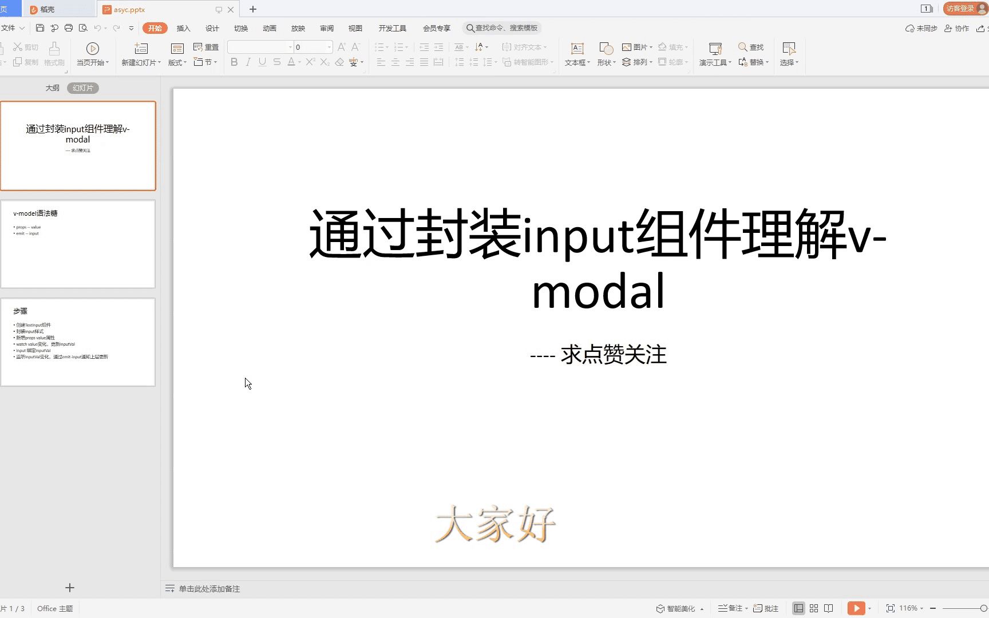Click the 查找 (find) icon

(750, 47)
